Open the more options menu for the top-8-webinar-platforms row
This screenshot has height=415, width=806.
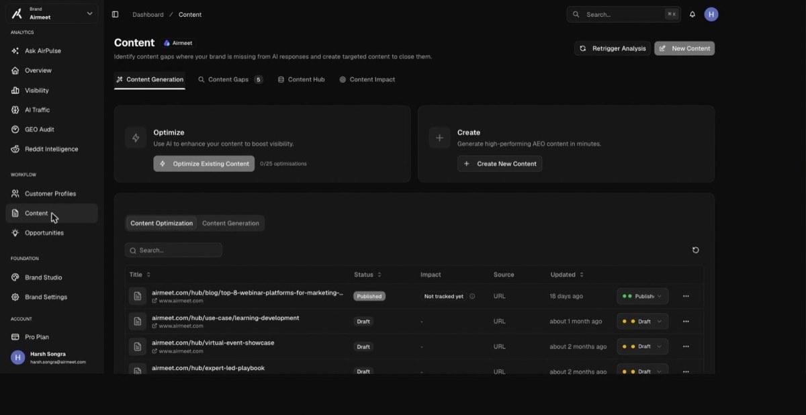[686, 296]
